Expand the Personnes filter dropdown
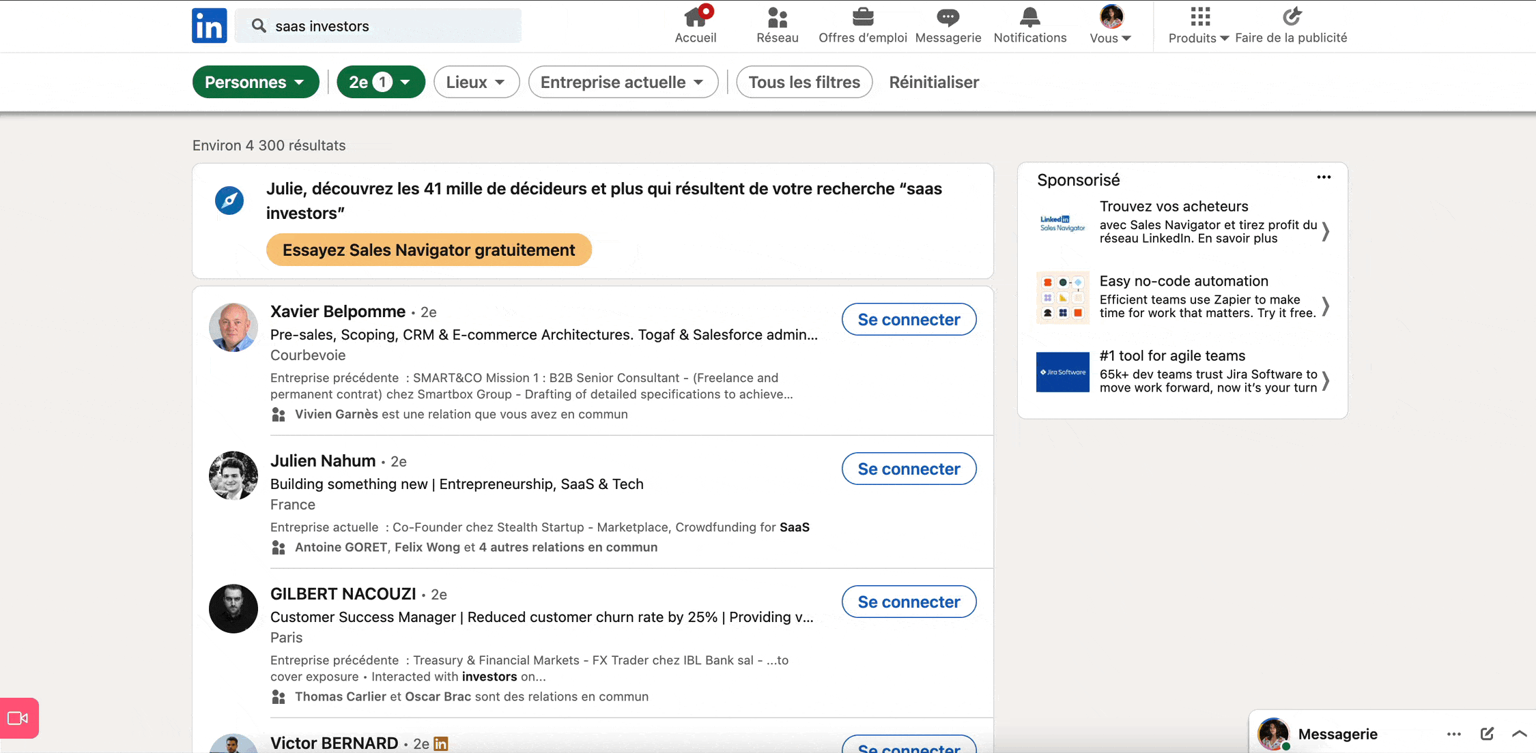This screenshot has height=753, width=1536. click(x=255, y=82)
